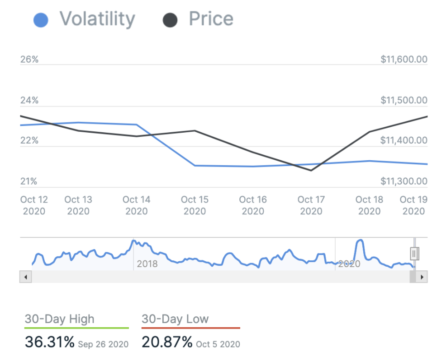Click the Oct 17 2020 axis label
The image size is (437, 352).
coord(311,205)
